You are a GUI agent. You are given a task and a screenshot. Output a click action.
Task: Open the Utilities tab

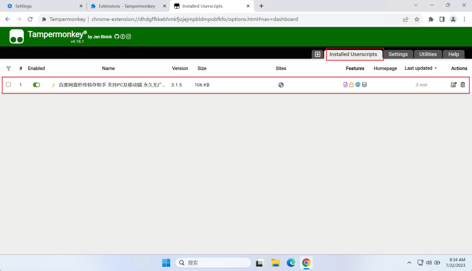pyautogui.click(x=428, y=54)
